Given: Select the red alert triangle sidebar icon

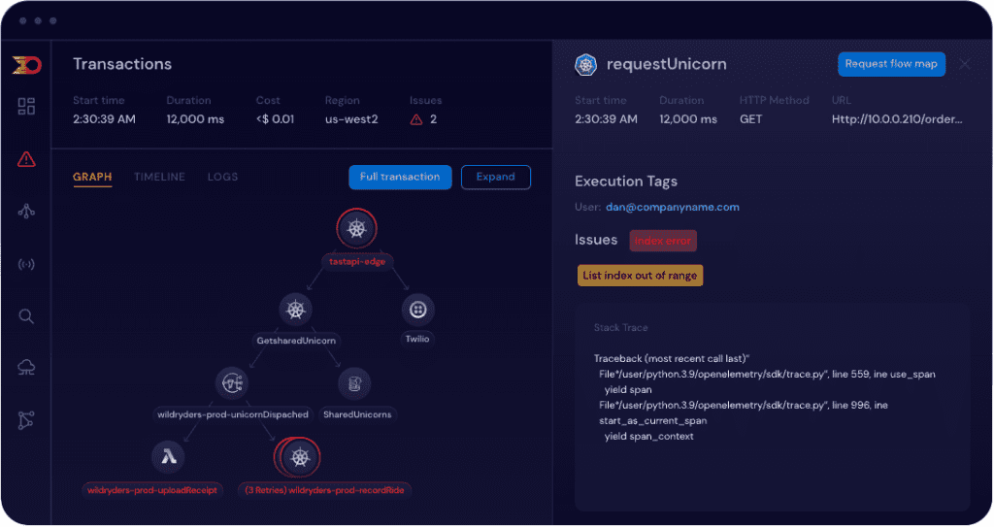Looking at the screenshot, I should (x=26, y=159).
